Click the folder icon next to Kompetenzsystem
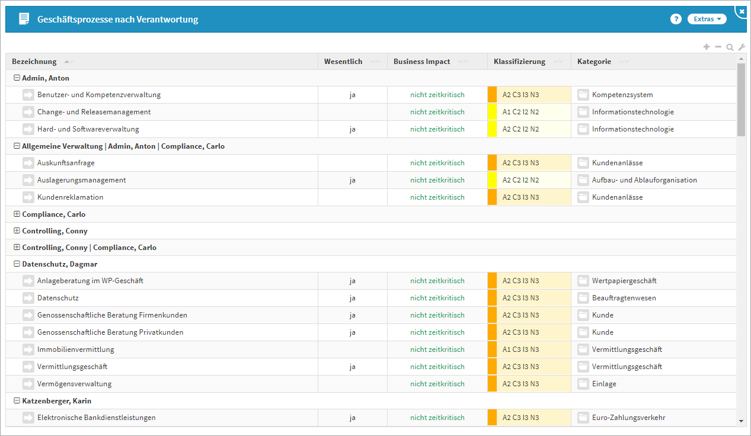 pyautogui.click(x=583, y=95)
